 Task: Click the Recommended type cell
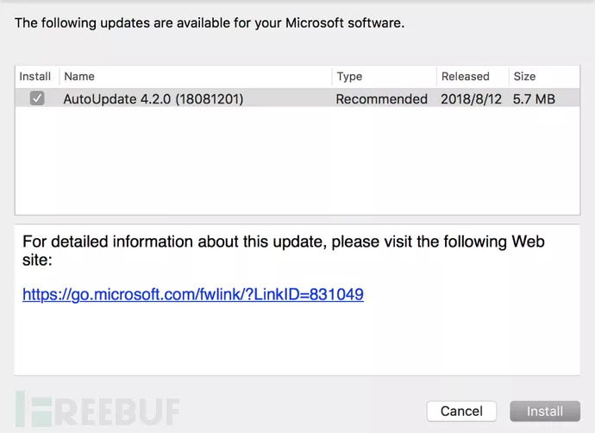coord(381,99)
